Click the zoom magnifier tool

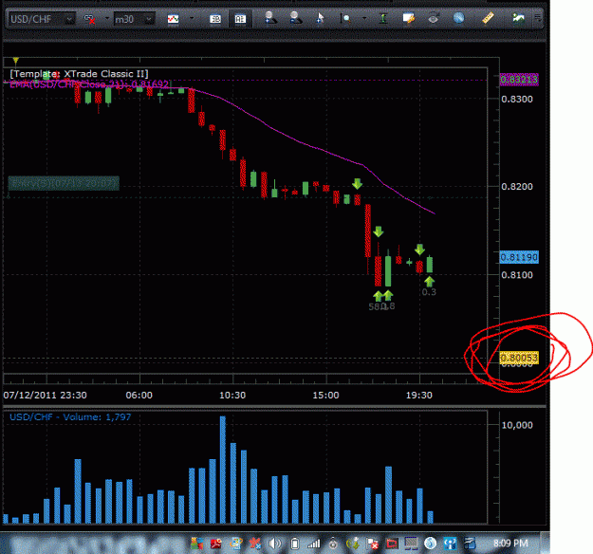(x=346, y=18)
